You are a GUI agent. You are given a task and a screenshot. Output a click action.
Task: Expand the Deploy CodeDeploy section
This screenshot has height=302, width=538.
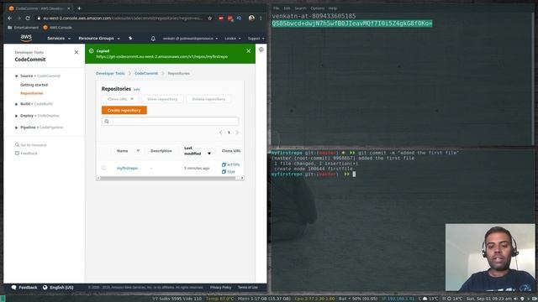pyautogui.click(x=16, y=116)
